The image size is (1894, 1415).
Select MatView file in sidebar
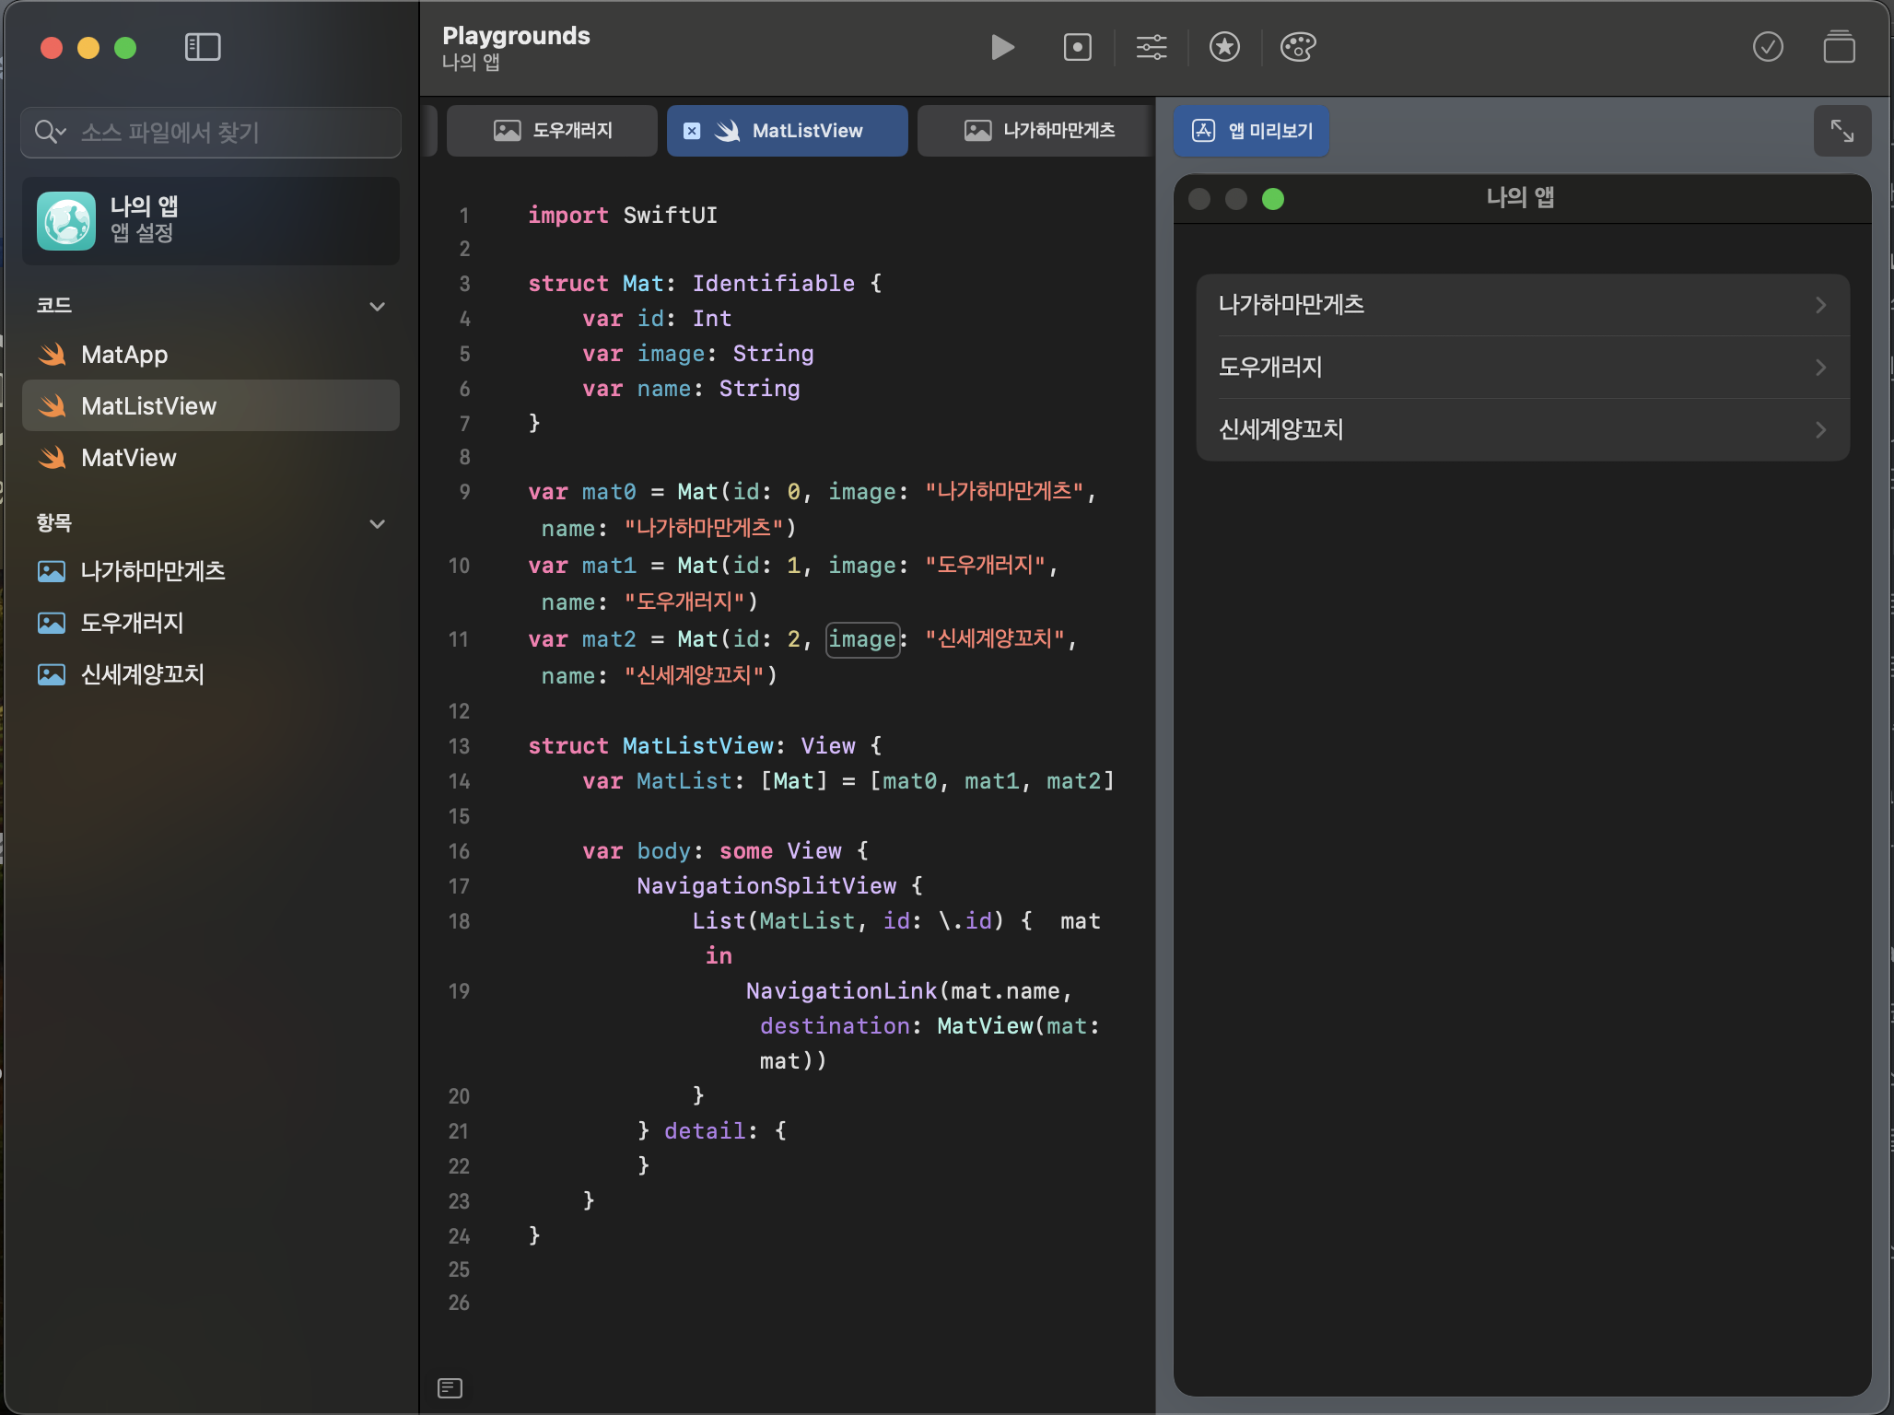click(129, 458)
